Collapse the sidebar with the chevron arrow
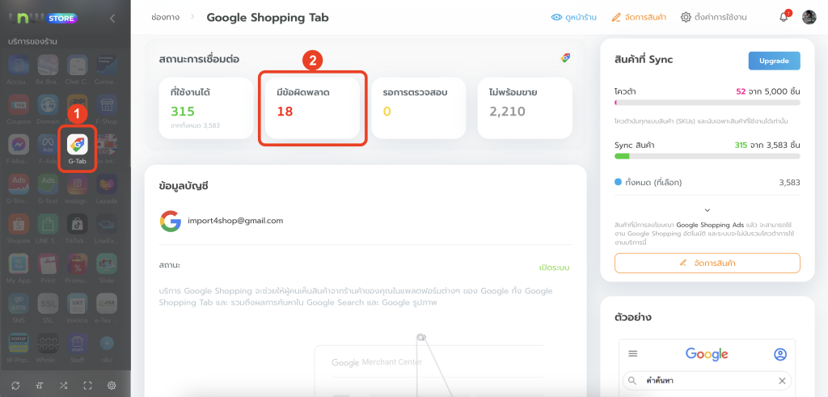This screenshot has width=828, height=397. 112,18
